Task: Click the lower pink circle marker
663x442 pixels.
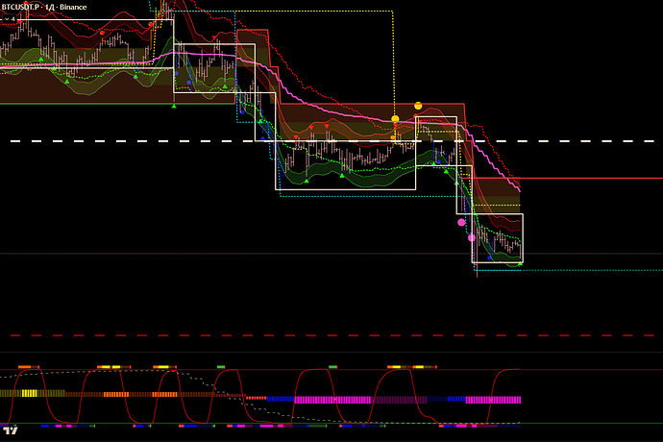Action: (x=472, y=237)
